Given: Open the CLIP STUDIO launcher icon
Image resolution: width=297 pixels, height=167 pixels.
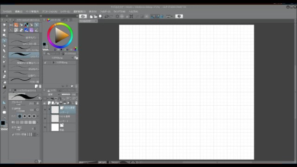Looking at the screenshot, I should click(83, 16).
